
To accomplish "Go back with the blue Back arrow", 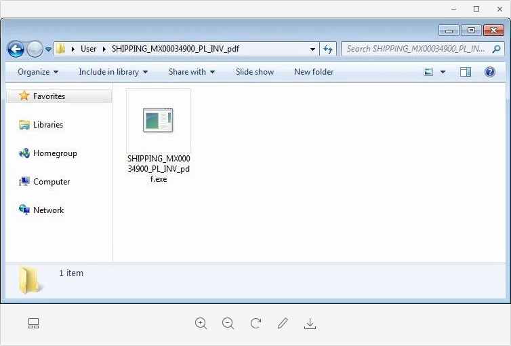I will [x=16, y=50].
